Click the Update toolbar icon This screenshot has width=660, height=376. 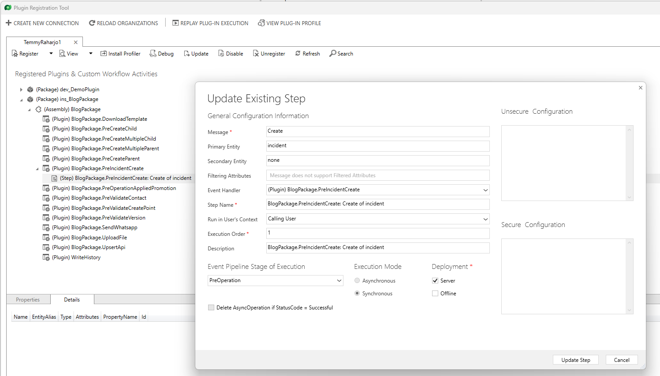point(186,54)
